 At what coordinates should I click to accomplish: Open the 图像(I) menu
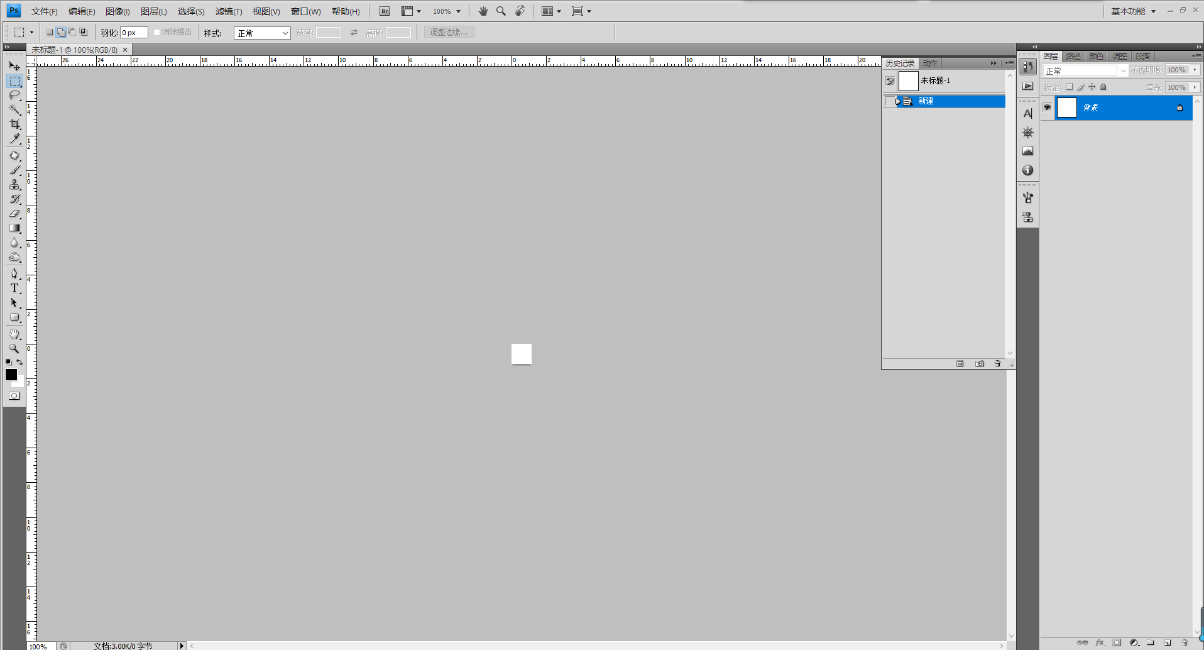click(x=118, y=11)
